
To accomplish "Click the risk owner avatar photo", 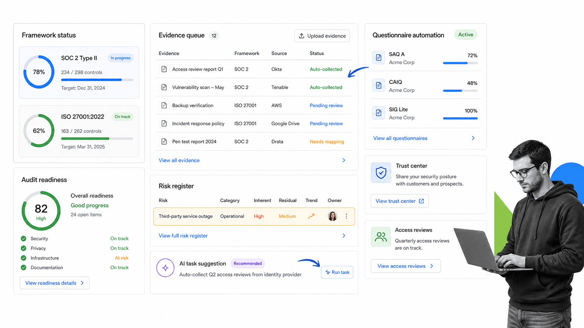I will [x=333, y=216].
